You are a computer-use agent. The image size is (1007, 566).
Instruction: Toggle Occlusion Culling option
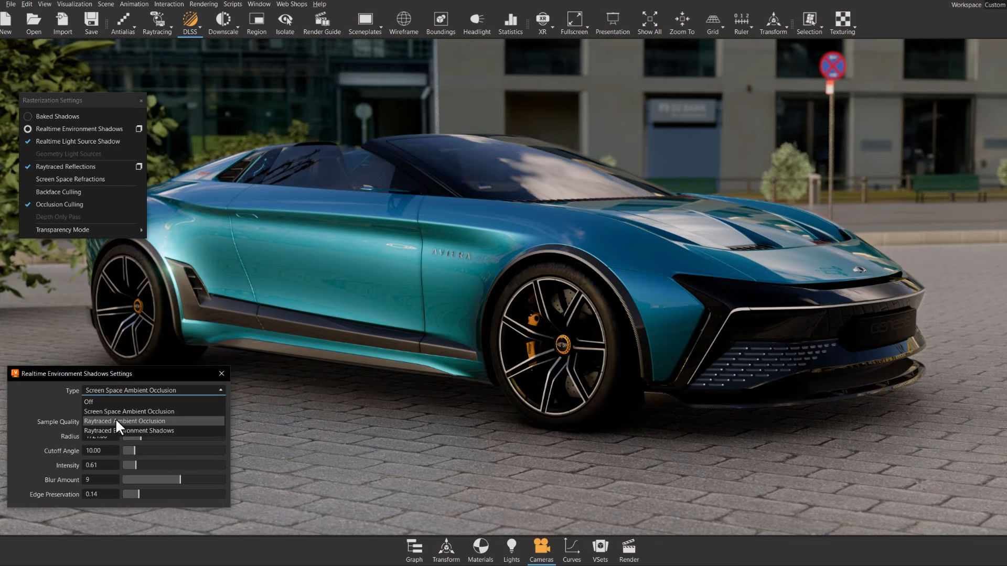point(59,204)
